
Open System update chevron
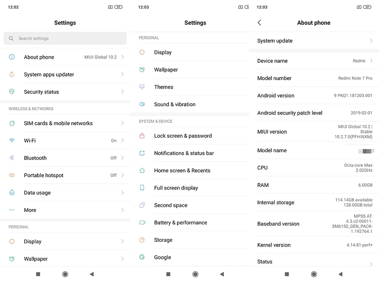click(x=371, y=41)
